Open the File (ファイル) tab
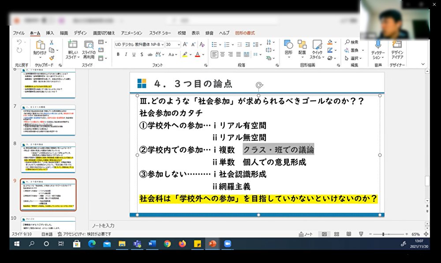 19,33
